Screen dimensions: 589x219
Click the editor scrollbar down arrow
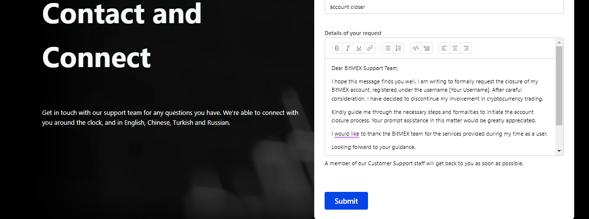coord(559,151)
